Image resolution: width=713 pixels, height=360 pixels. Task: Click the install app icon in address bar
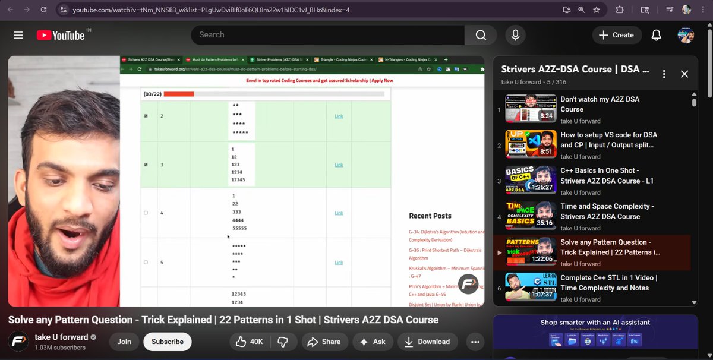click(566, 10)
